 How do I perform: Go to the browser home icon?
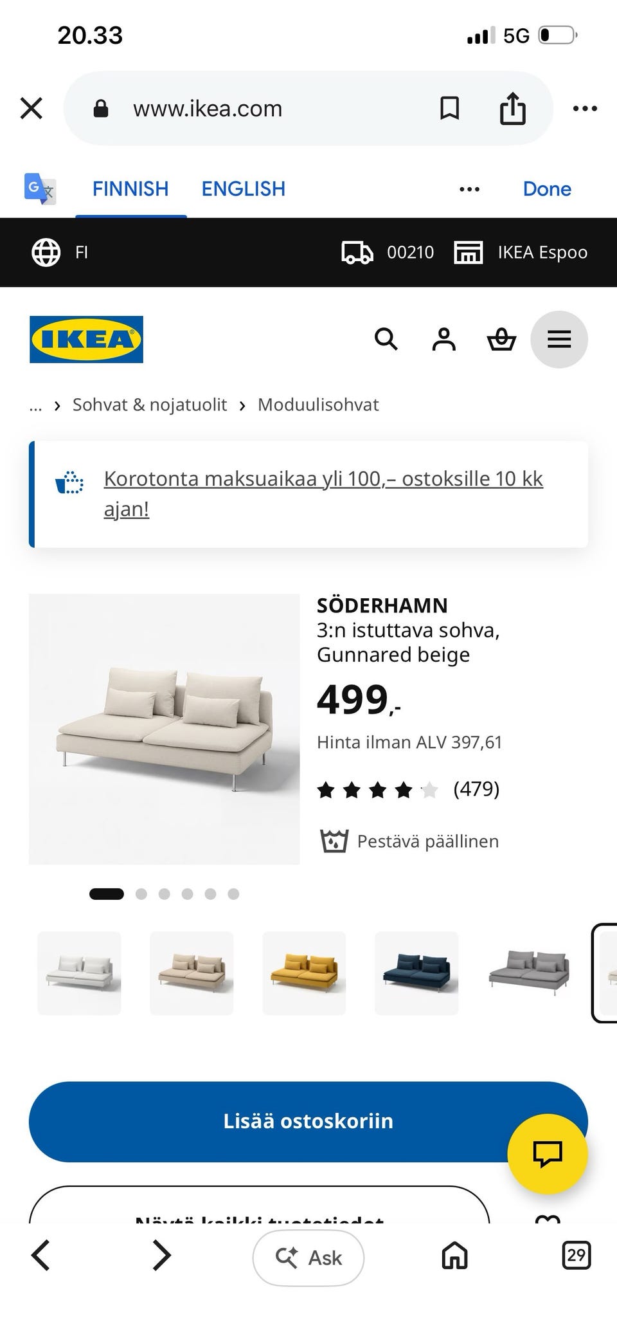click(x=454, y=1255)
